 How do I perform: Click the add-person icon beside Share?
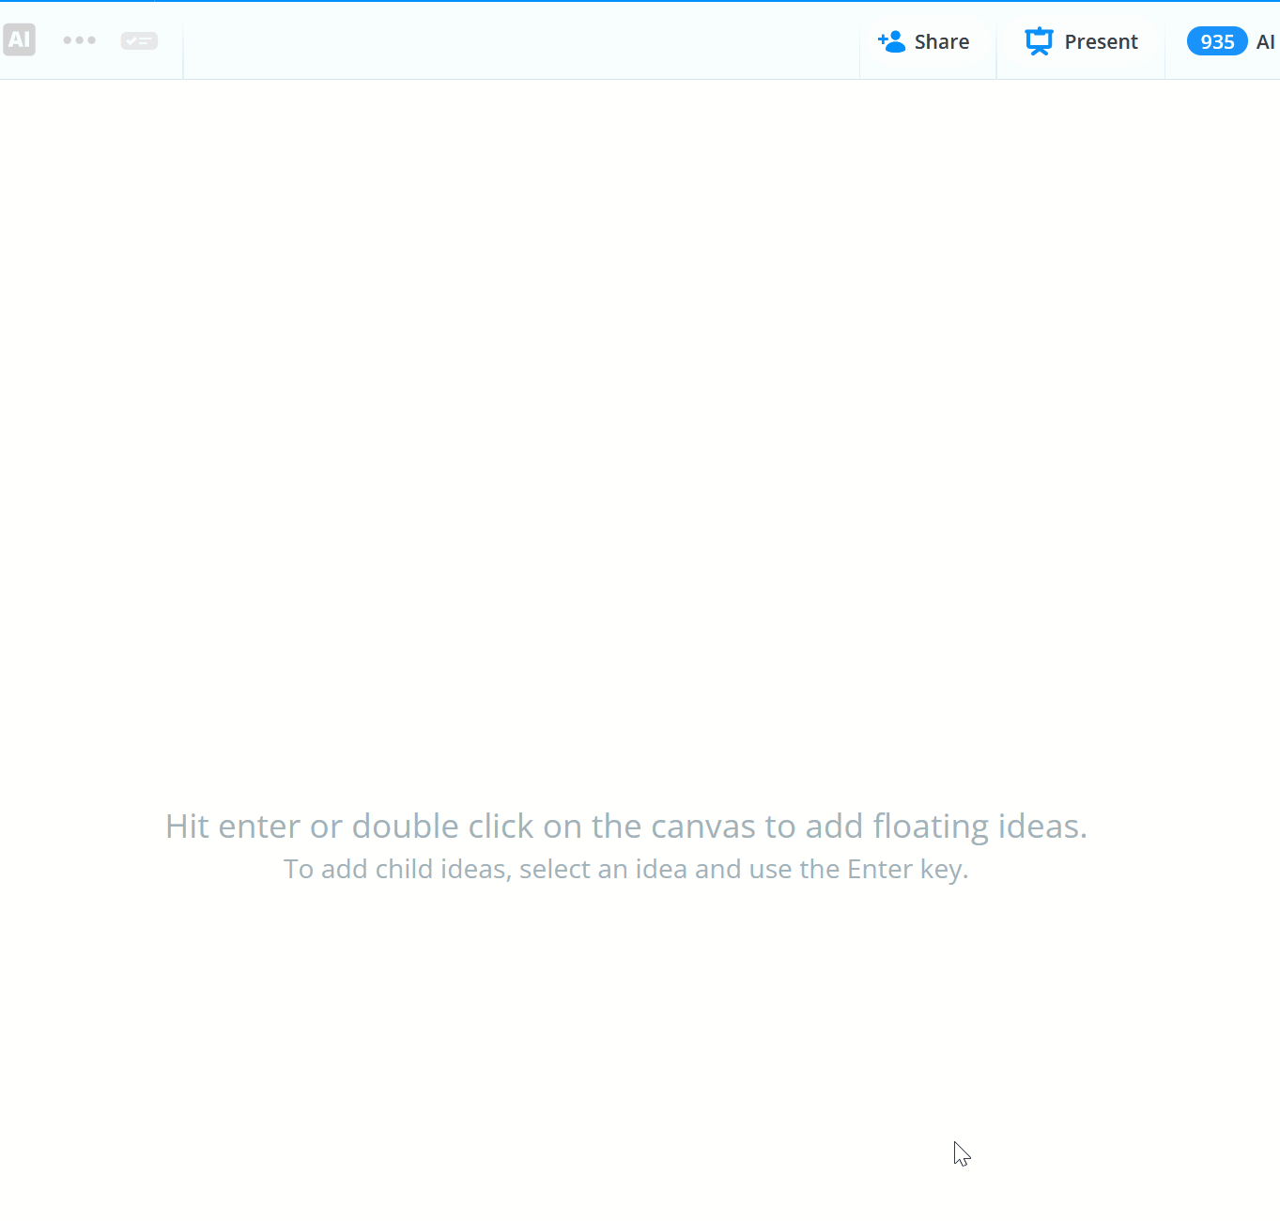tap(891, 41)
